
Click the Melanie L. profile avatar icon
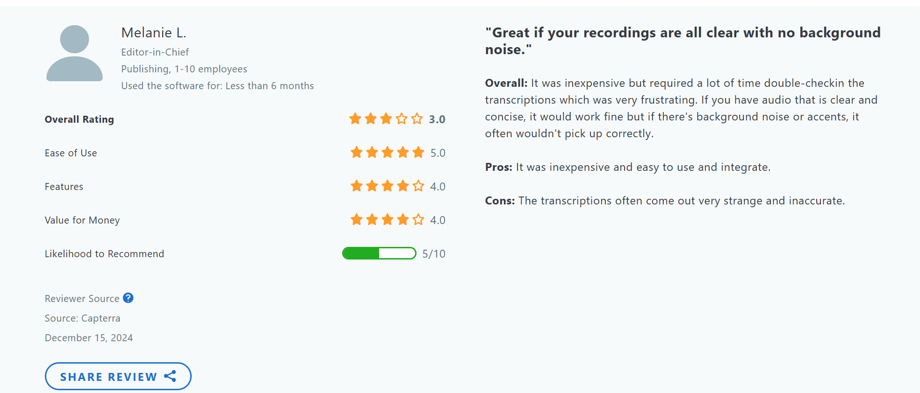[74, 53]
